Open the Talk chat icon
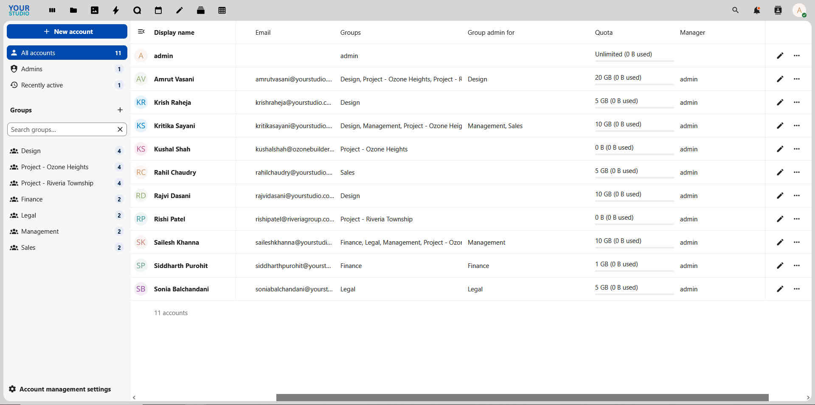 pyautogui.click(x=137, y=10)
